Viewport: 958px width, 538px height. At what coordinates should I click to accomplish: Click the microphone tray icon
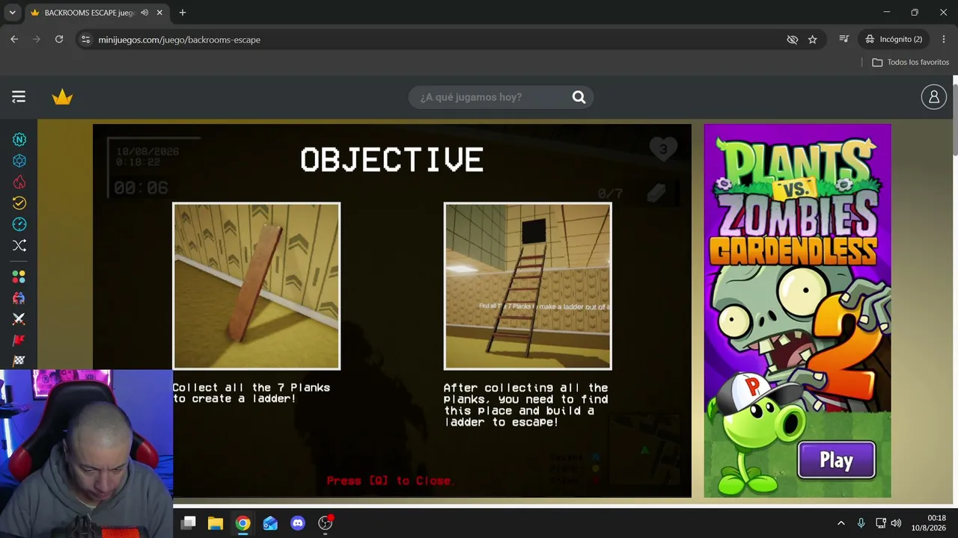click(861, 523)
